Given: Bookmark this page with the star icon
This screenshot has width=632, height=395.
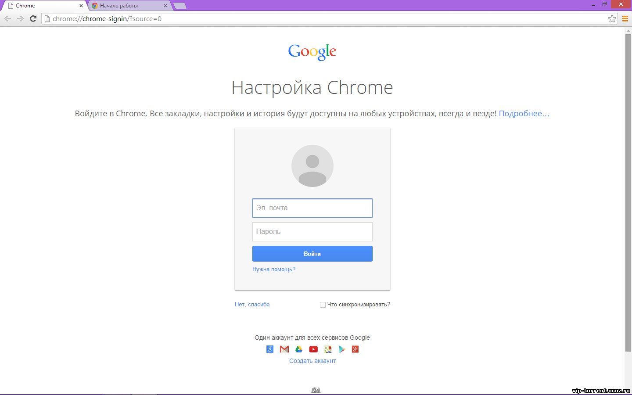Looking at the screenshot, I should click(x=612, y=18).
